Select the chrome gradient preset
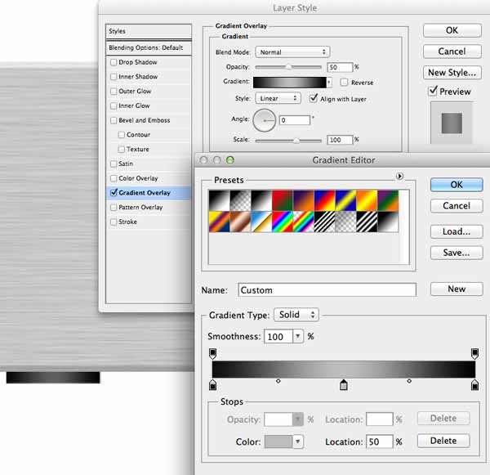 click(261, 222)
